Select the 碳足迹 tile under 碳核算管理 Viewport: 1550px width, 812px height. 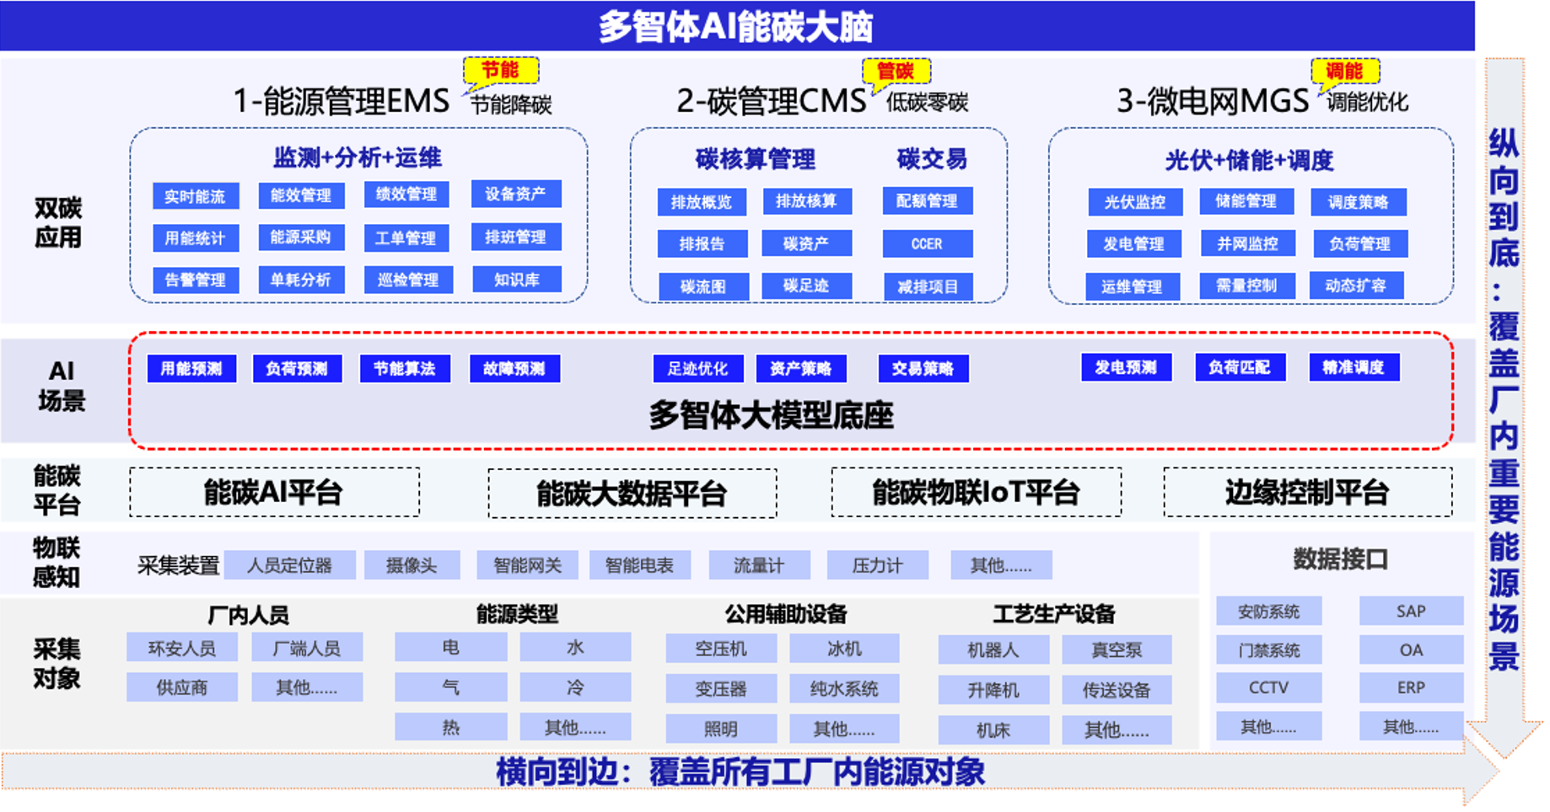[x=805, y=286]
